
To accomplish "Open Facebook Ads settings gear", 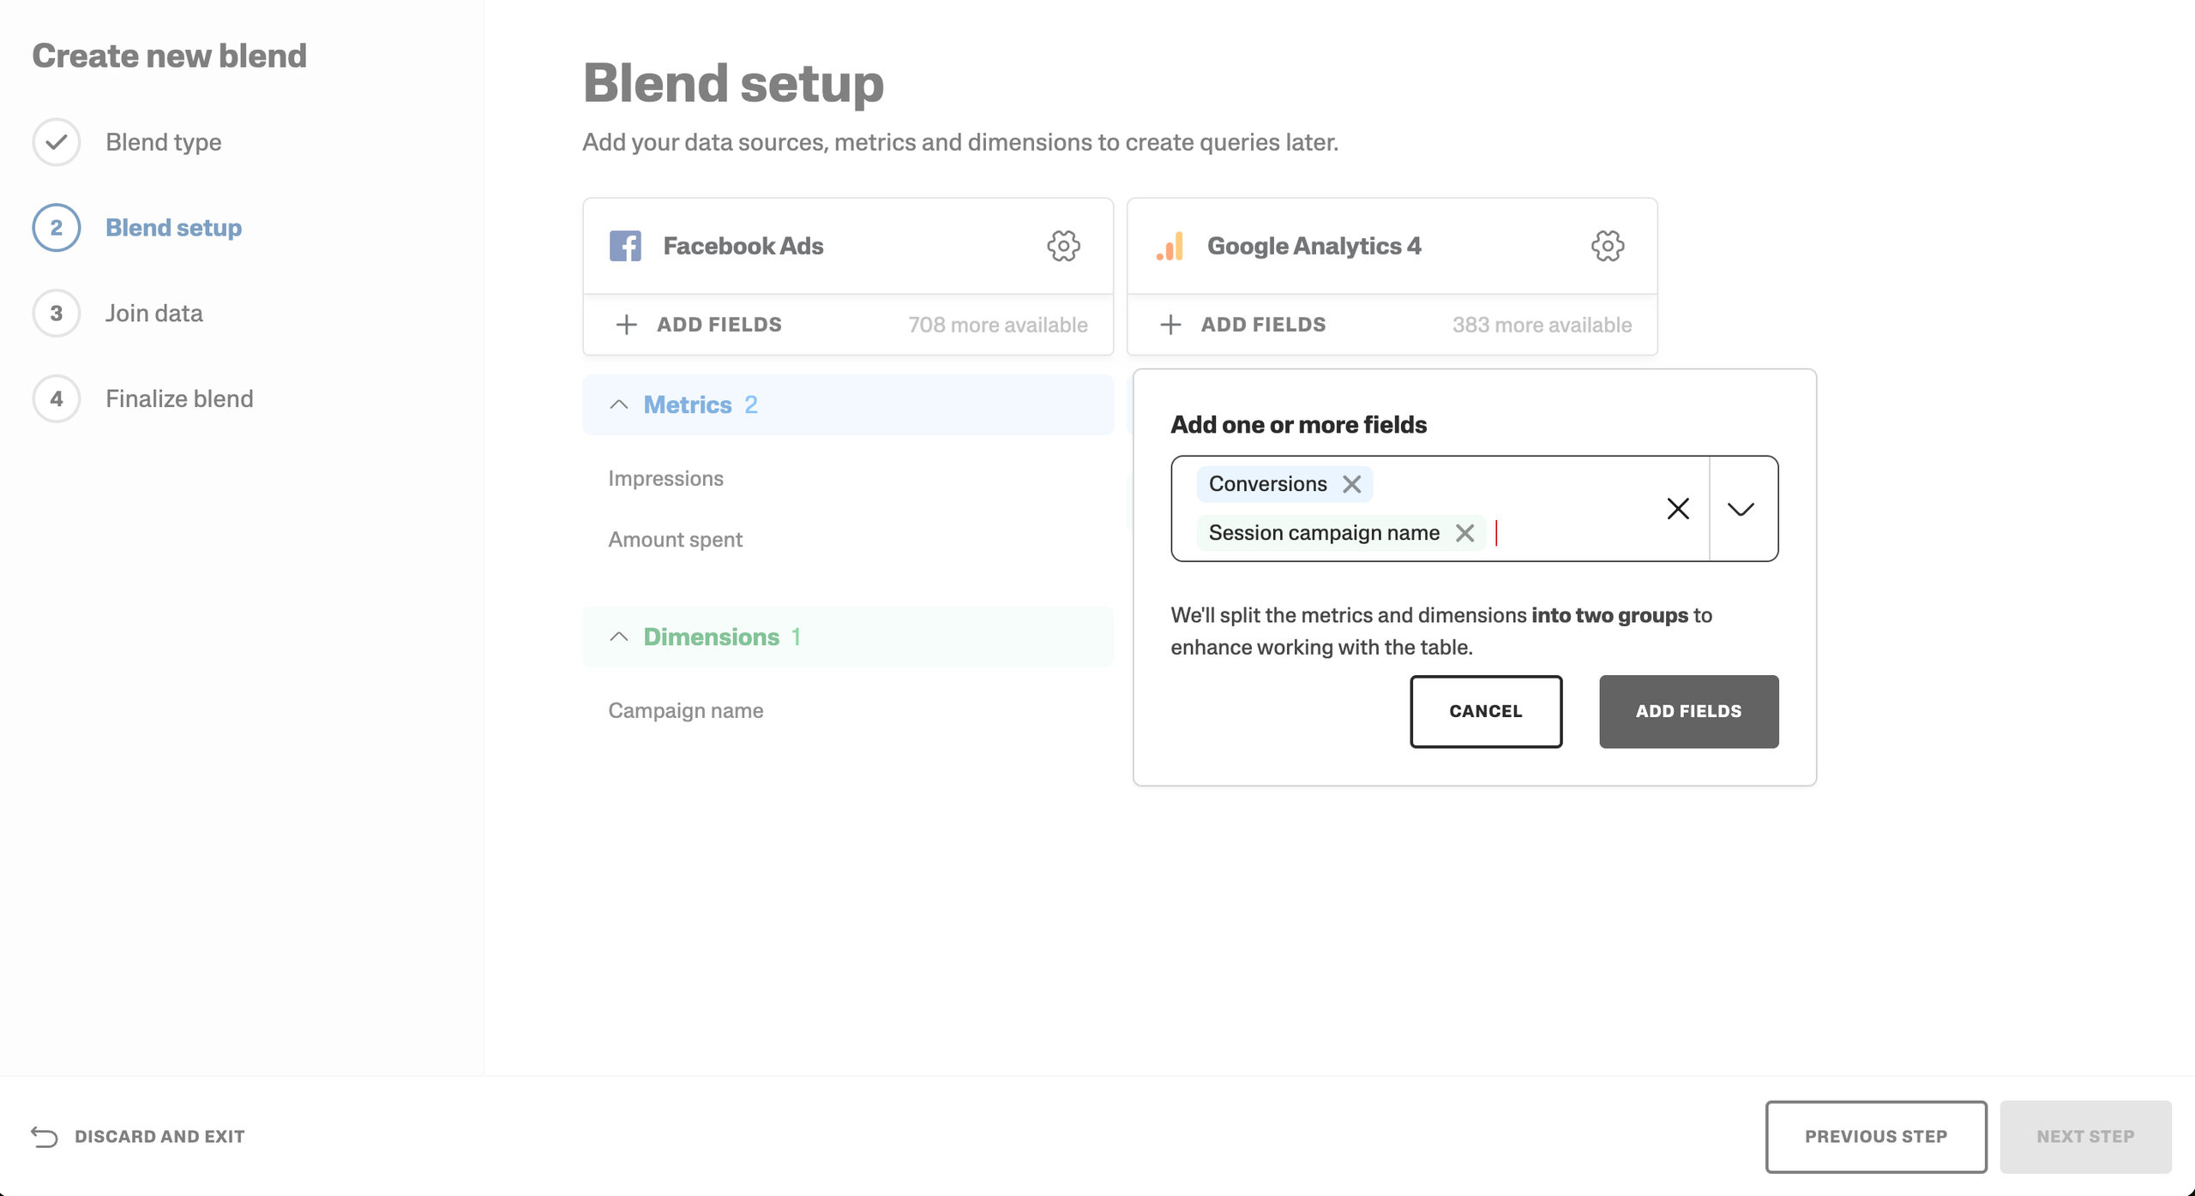I will tap(1063, 246).
